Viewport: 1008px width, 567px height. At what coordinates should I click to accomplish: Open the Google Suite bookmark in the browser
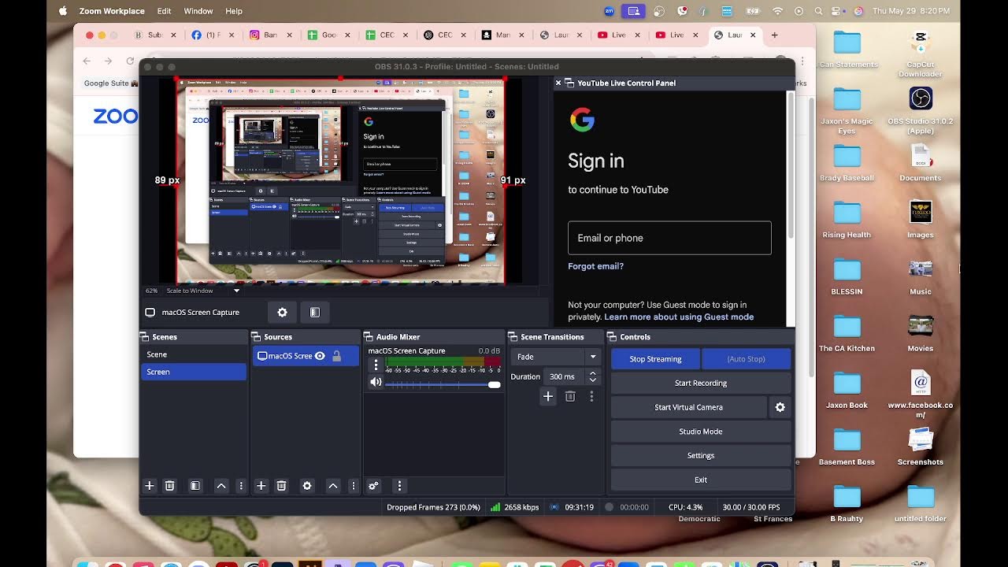111,83
